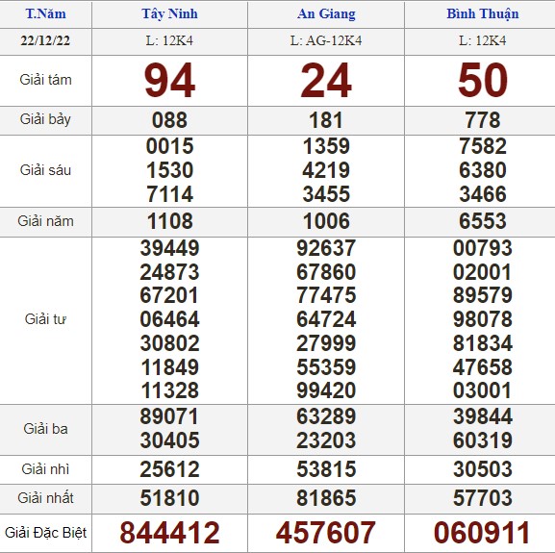Open the Tây Ninh province link
555x553 pixels.
click(169, 13)
